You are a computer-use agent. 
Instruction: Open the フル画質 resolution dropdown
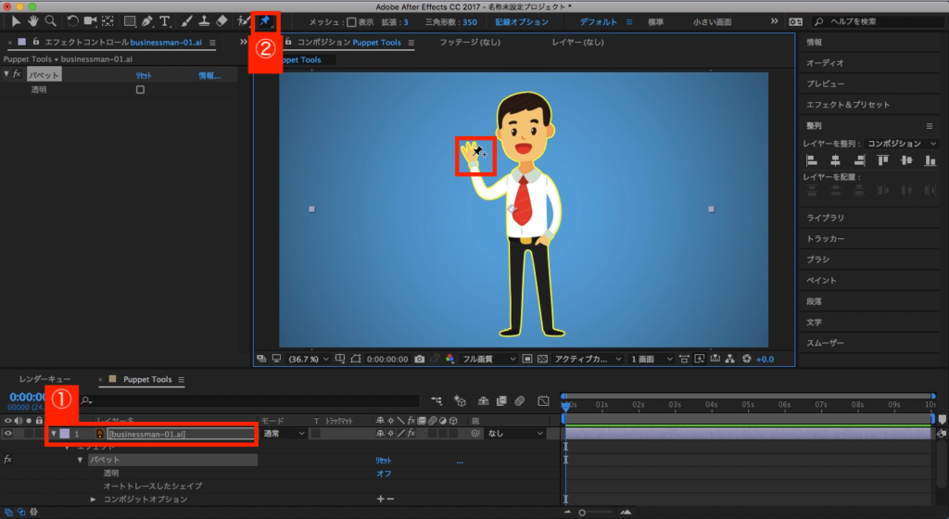pos(485,359)
